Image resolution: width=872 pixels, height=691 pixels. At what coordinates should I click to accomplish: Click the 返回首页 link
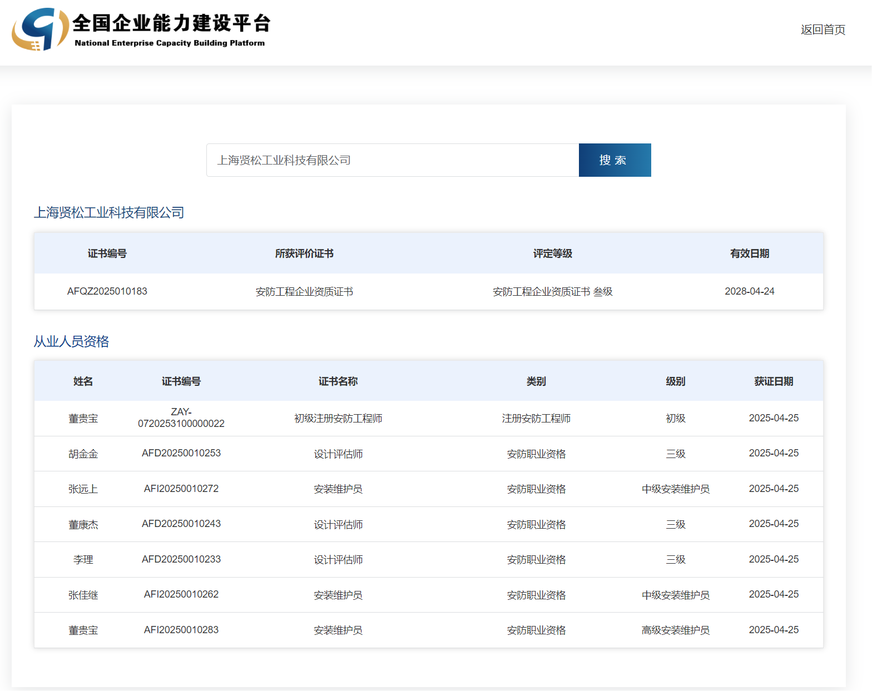[x=823, y=29]
